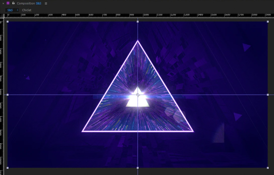The width and height of the screenshot is (274, 175).
Task: Open the Chiclet composition breadcrumb
Action: point(27,10)
